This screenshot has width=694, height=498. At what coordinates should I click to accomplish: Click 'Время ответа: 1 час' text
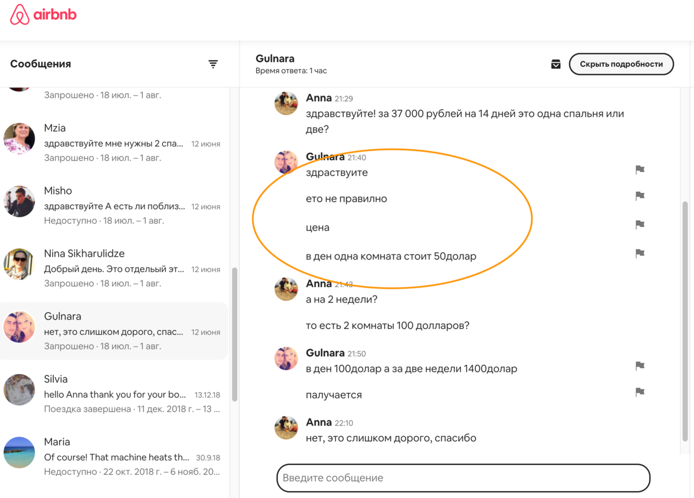(291, 71)
